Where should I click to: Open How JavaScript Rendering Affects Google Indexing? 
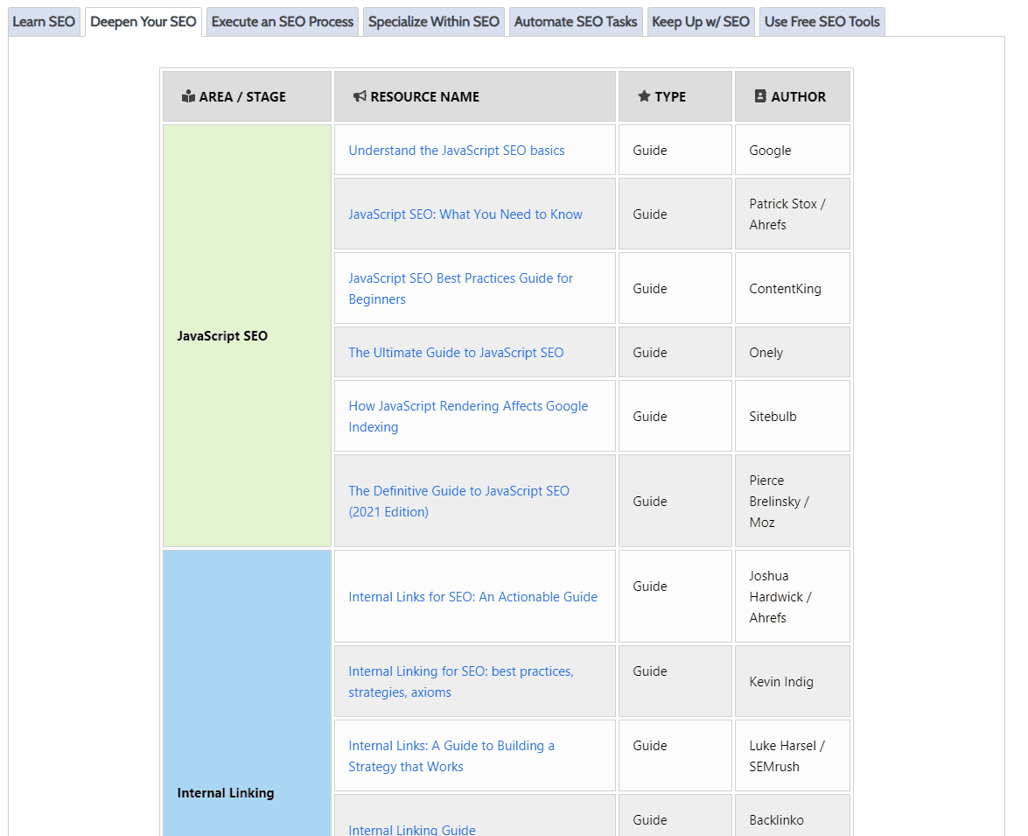click(x=468, y=406)
